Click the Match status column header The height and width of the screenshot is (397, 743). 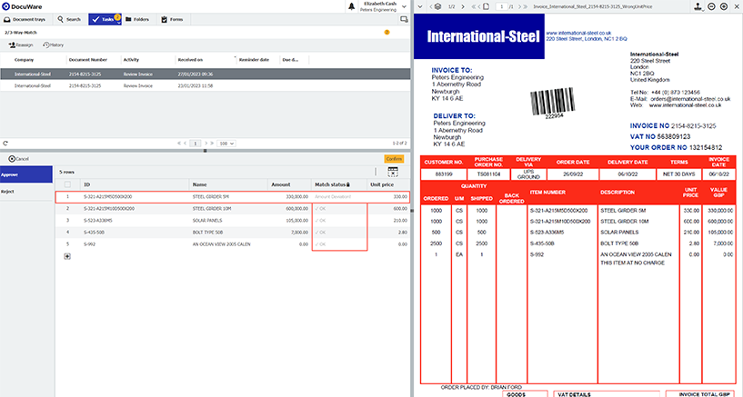pyautogui.click(x=332, y=184)
